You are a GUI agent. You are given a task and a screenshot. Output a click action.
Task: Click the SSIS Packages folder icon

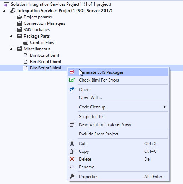(19, 30)
